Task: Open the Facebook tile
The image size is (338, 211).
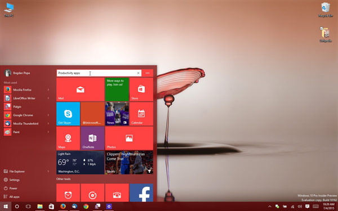Action: tap(141, 192)
